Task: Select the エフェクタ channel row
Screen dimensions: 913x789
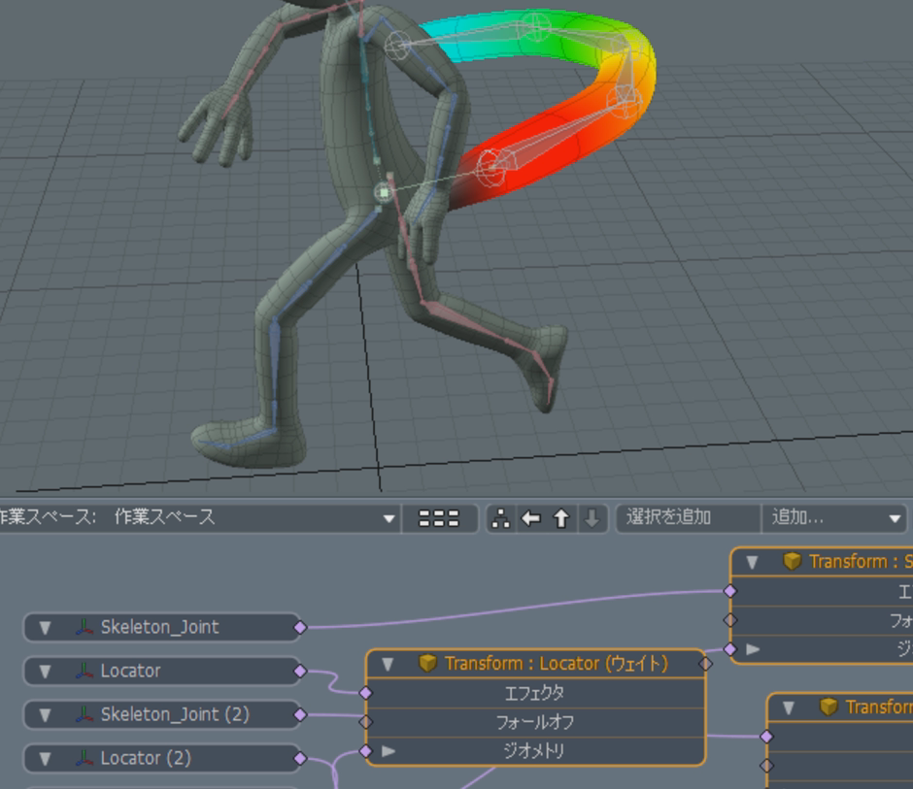Action: (x=534, y=693)
